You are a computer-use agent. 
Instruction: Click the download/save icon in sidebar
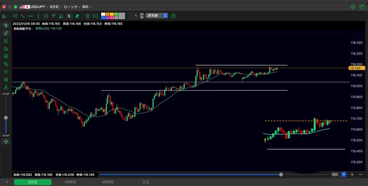click(6, 87)
